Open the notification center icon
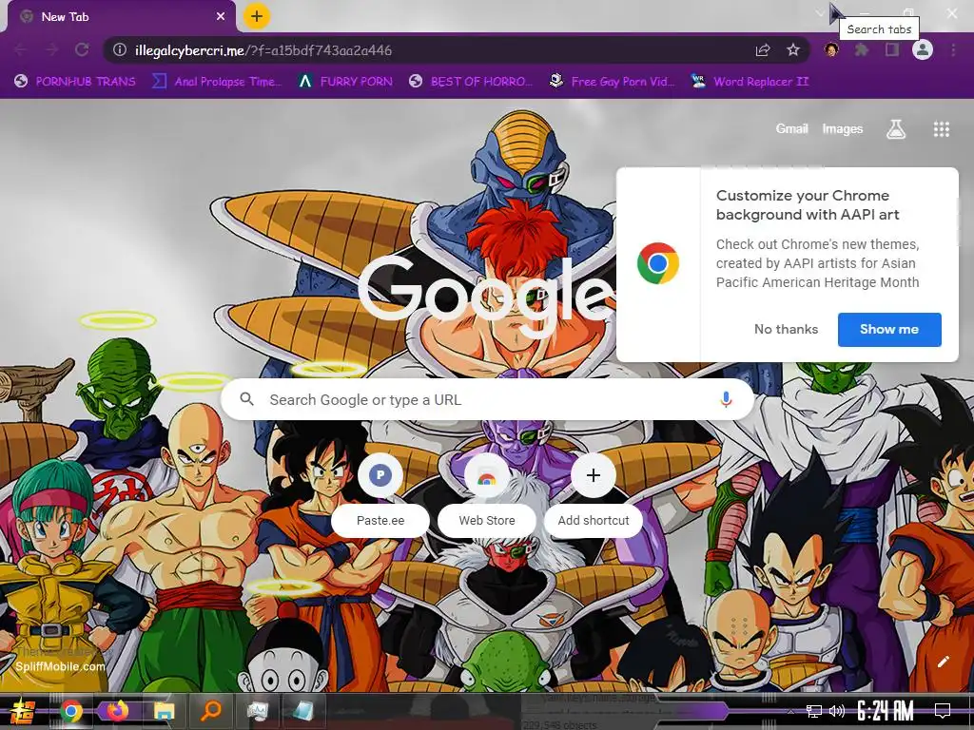Image resolution: width=974 pixels, height=730 pixels. pyautogui.click(x=943, y=711)
